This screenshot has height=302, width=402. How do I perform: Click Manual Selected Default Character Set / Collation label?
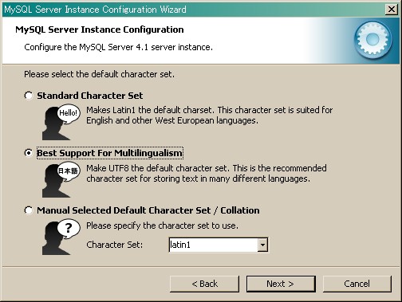148,210
